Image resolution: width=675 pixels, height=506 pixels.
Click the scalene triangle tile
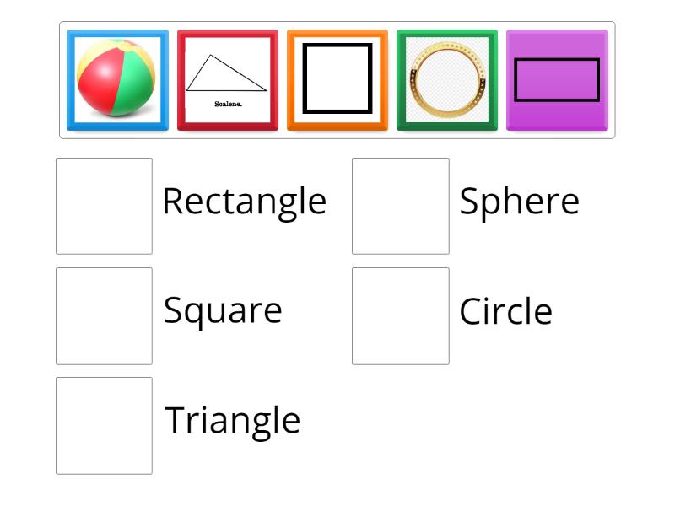227,79
